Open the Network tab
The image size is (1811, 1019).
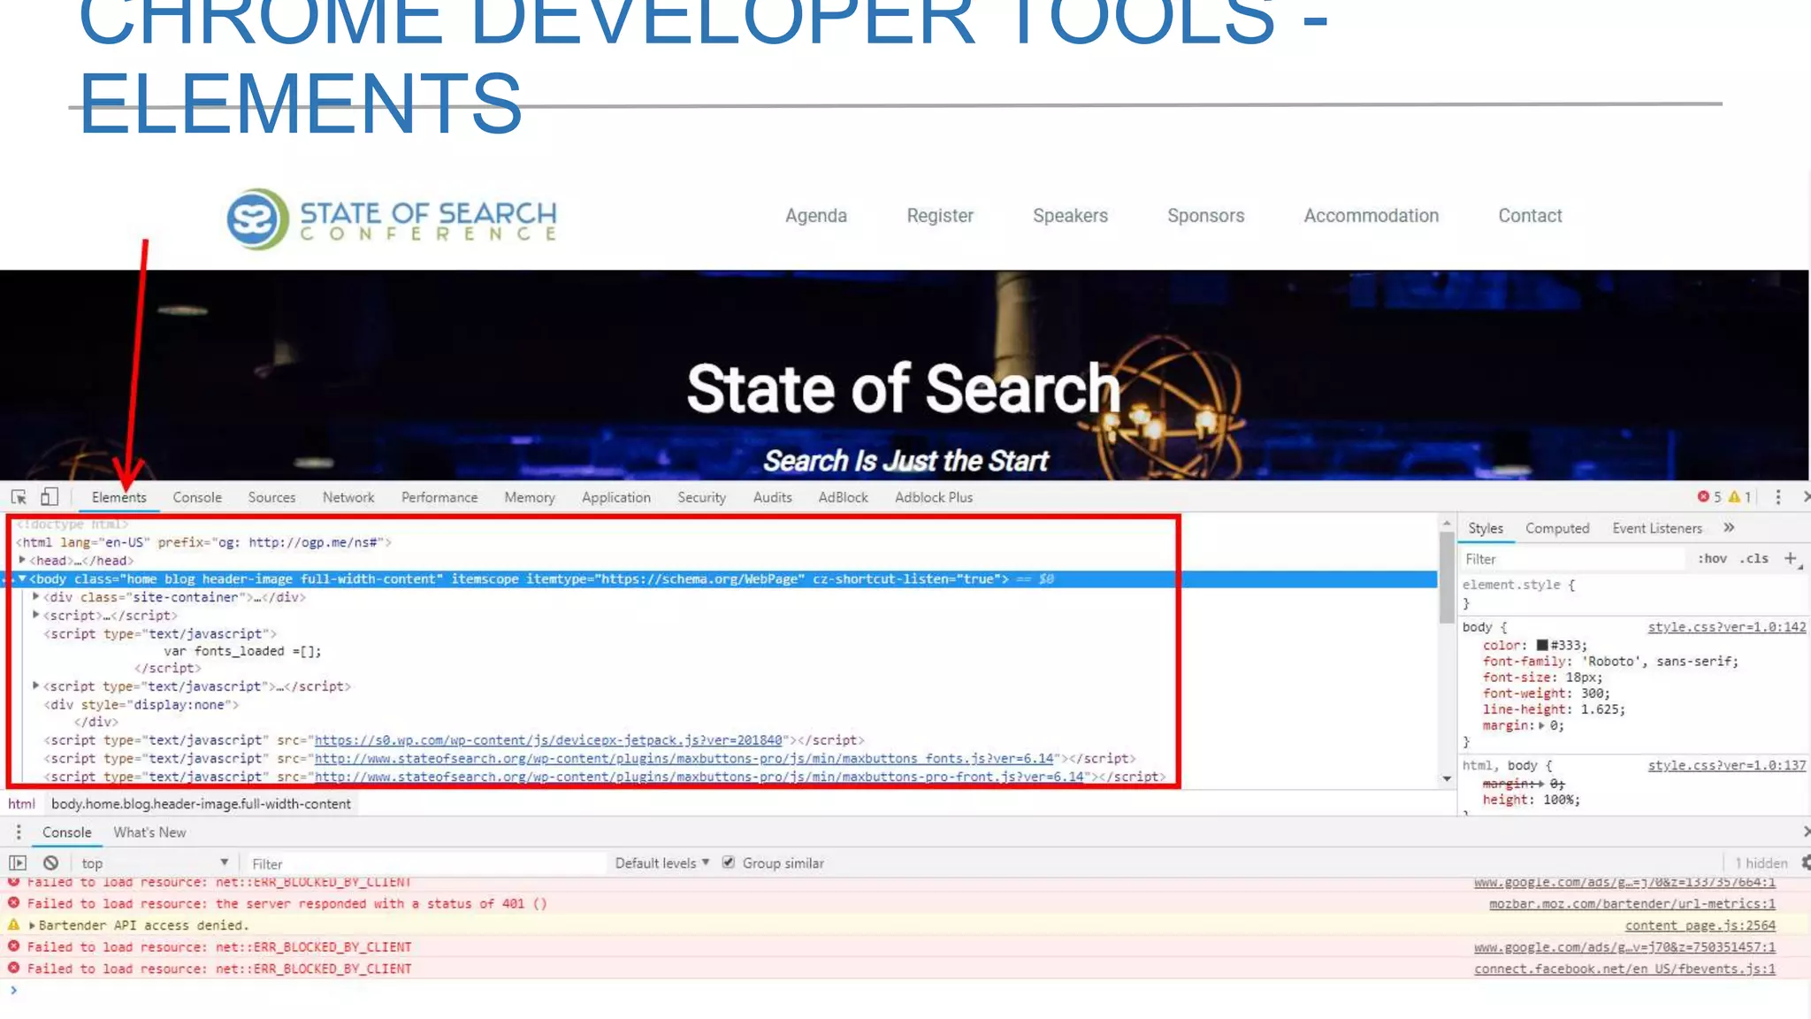point(348,497)
